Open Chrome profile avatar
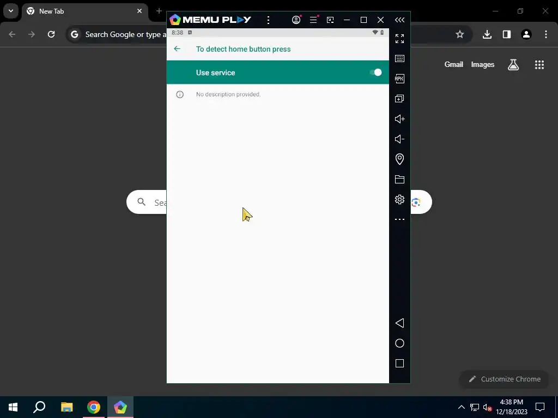The height and width of the screenshot is (418, 558). tap(526, 34)
